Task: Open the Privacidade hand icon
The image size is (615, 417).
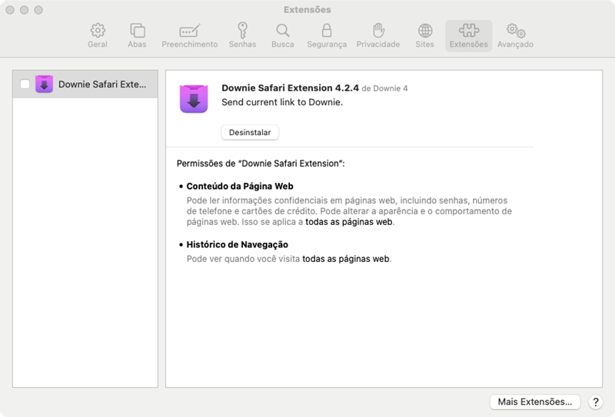Action: point(378,30)
